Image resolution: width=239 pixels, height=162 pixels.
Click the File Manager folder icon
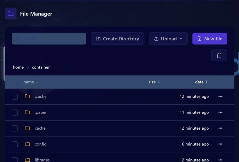pyautogui.click(x=11, y=14)
